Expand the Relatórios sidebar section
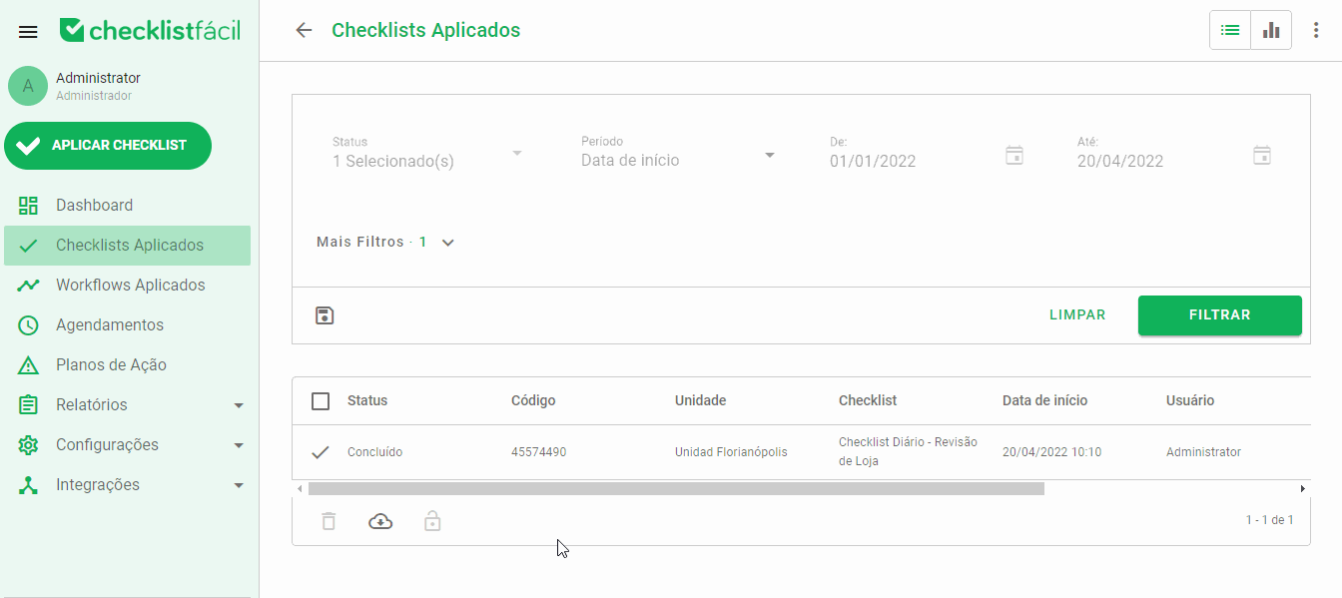The width and height of the screenshot is (1342, 598). point(127,404)
